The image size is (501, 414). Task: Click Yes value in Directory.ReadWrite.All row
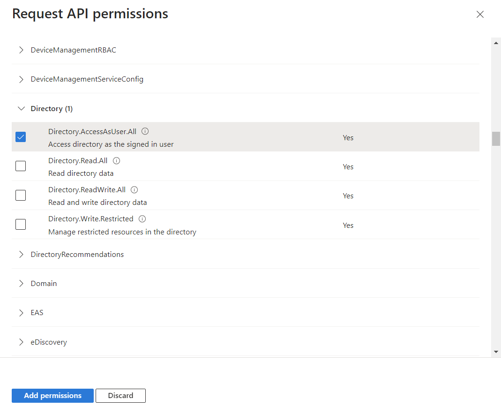348,196
